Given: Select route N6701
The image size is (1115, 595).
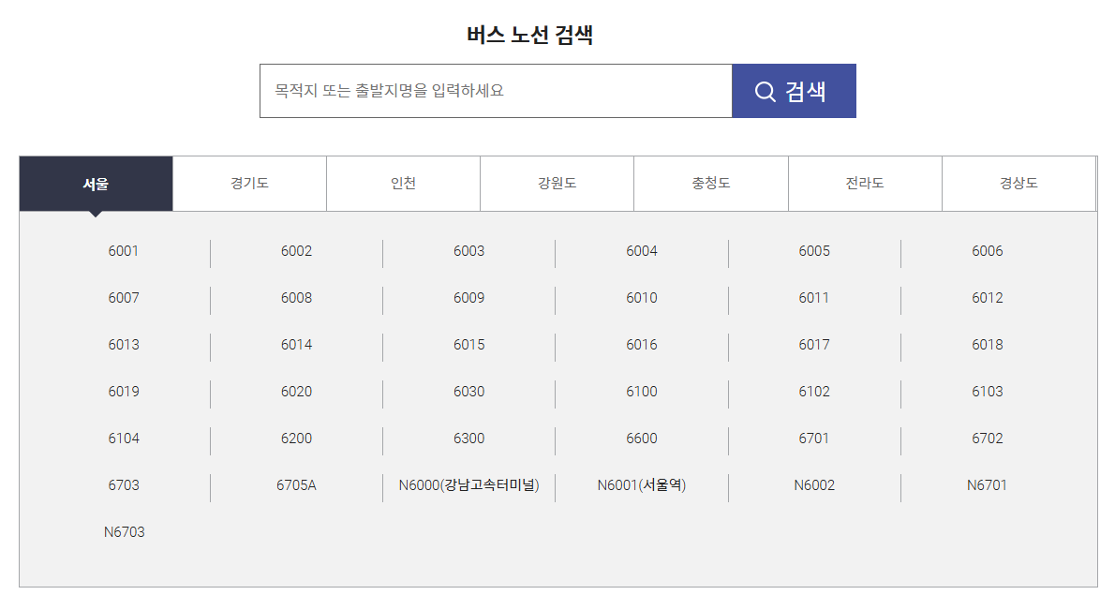Looking at the screenshot, I should pyautogui.click(x=987, y=485).
